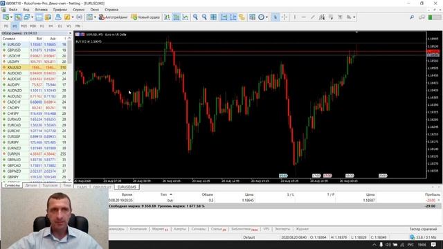Switch chart to line chart type

(x=186, y=17)
